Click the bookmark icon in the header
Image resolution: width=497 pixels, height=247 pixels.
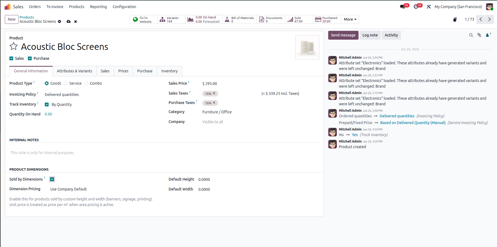click(455, 20)
